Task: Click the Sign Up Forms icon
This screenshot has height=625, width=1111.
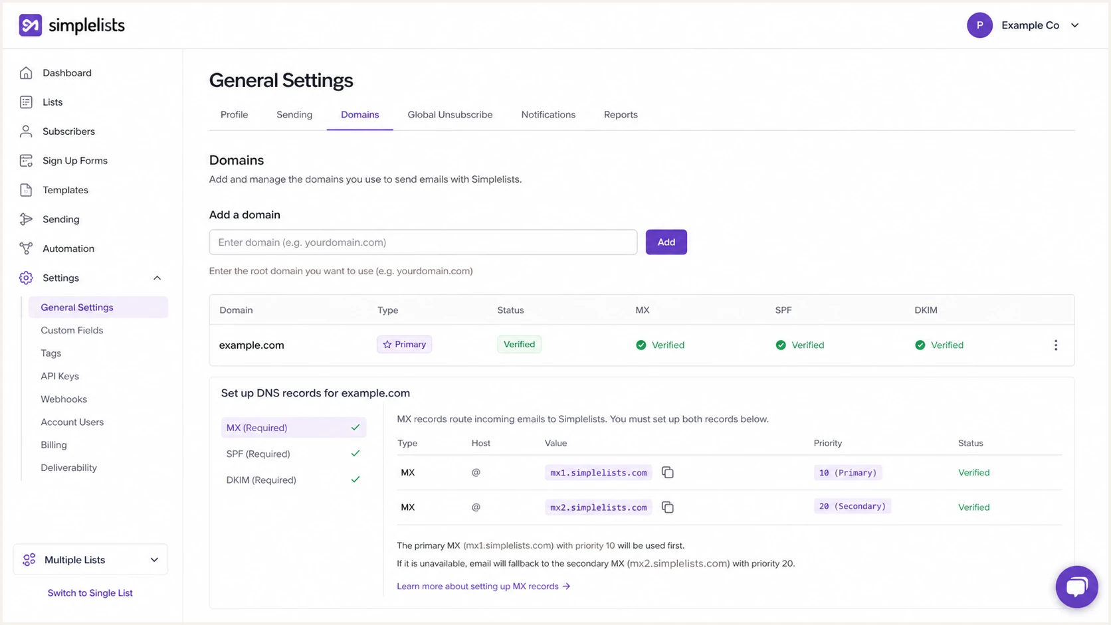Action: (26, 161)
